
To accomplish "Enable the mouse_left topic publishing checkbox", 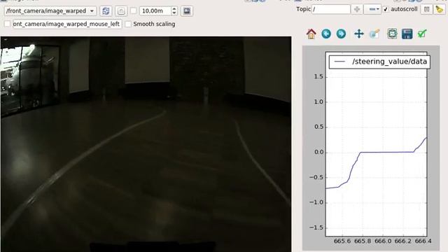I will tap(8, 24).
